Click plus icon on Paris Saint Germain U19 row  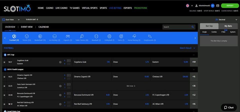60,86
